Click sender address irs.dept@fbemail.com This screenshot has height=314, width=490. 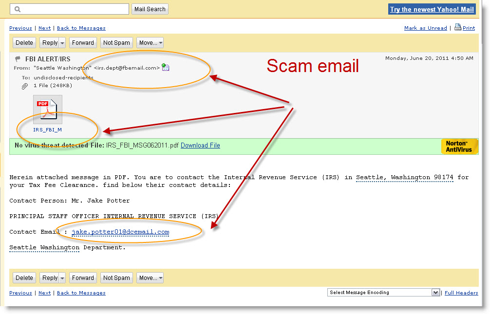[127, 68]
